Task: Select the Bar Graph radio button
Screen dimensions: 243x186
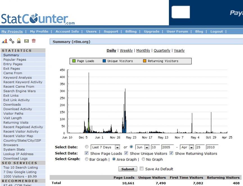Action: pyautogui.click(x=87, y=159)
